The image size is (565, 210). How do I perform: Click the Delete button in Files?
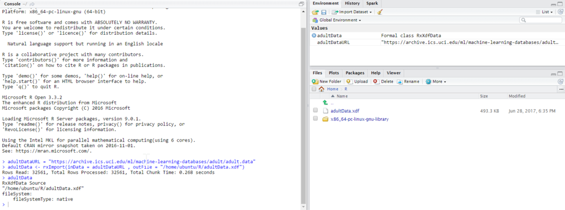[383, 82]
